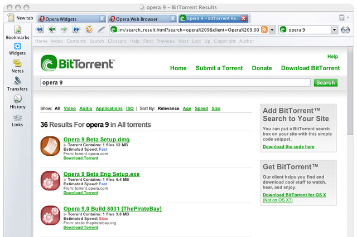The width and height of the screenshot is (357, 237).
Task: Click the RSS feed icon in the address bar
Action: point(264,29)
